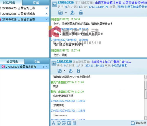Click status icon of 279895330 山西省太原市

[3, 67]
